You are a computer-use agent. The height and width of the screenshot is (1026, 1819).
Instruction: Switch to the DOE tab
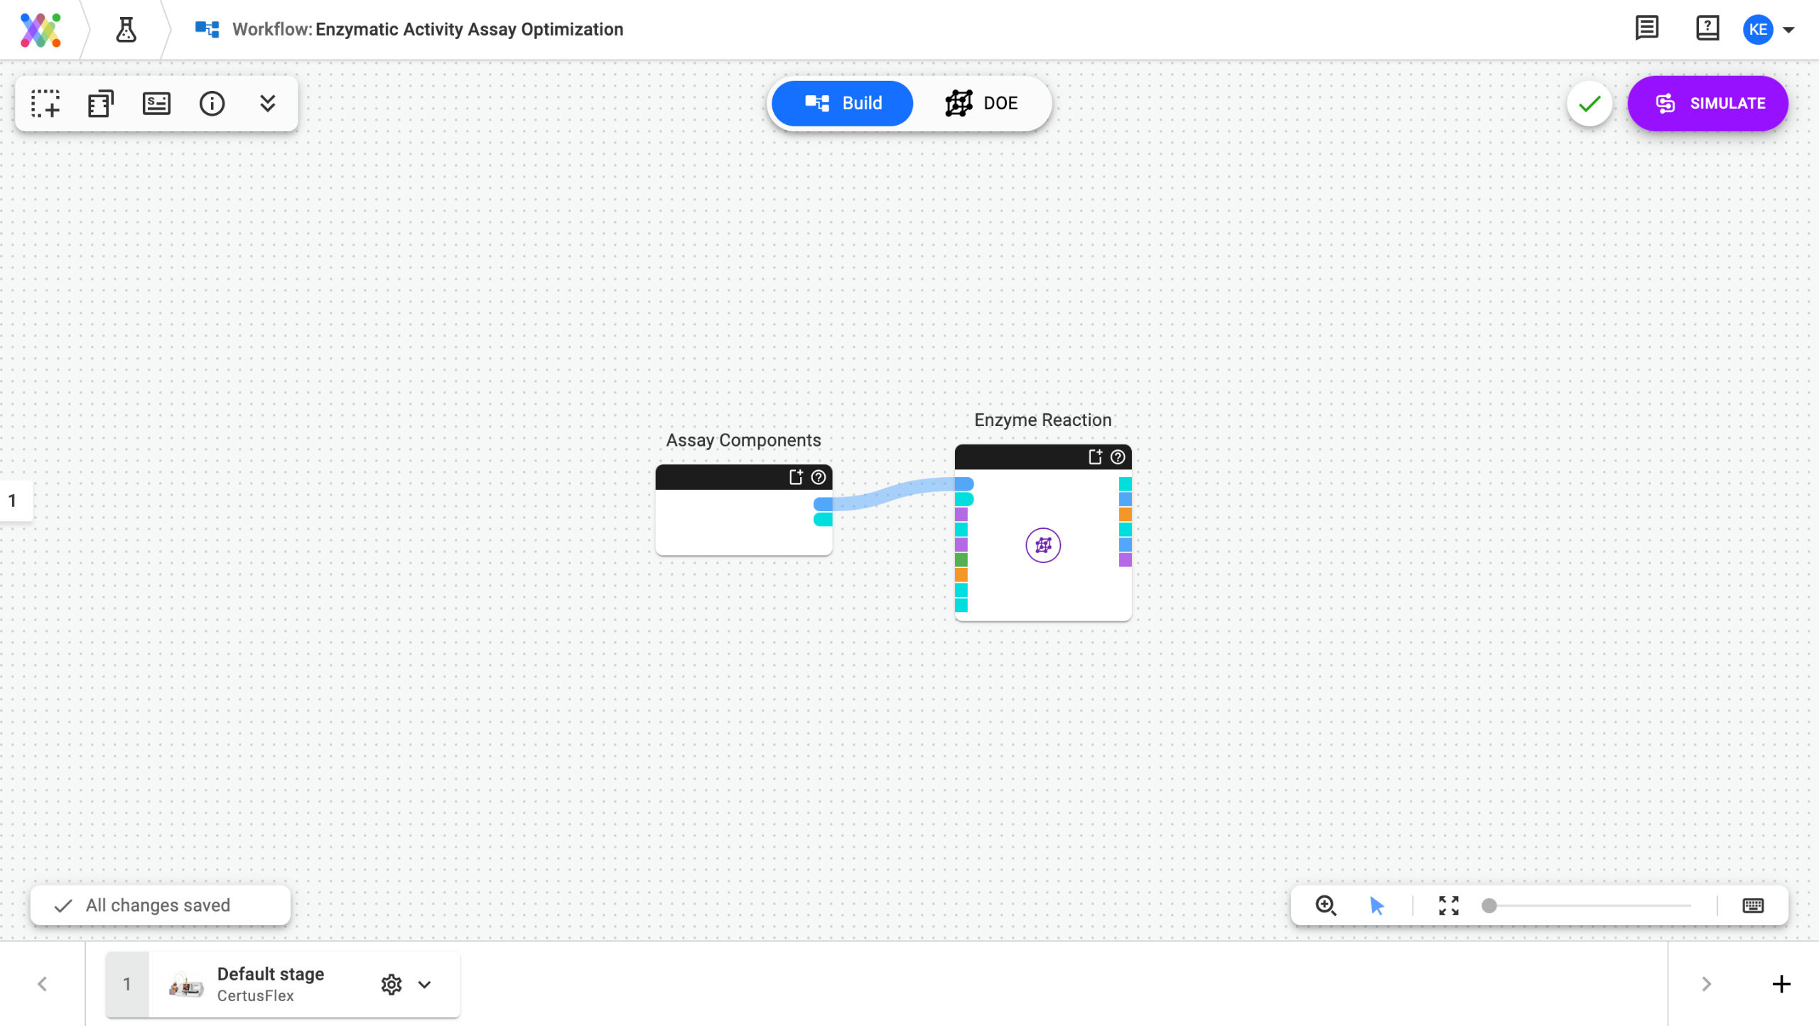[982, 104]
